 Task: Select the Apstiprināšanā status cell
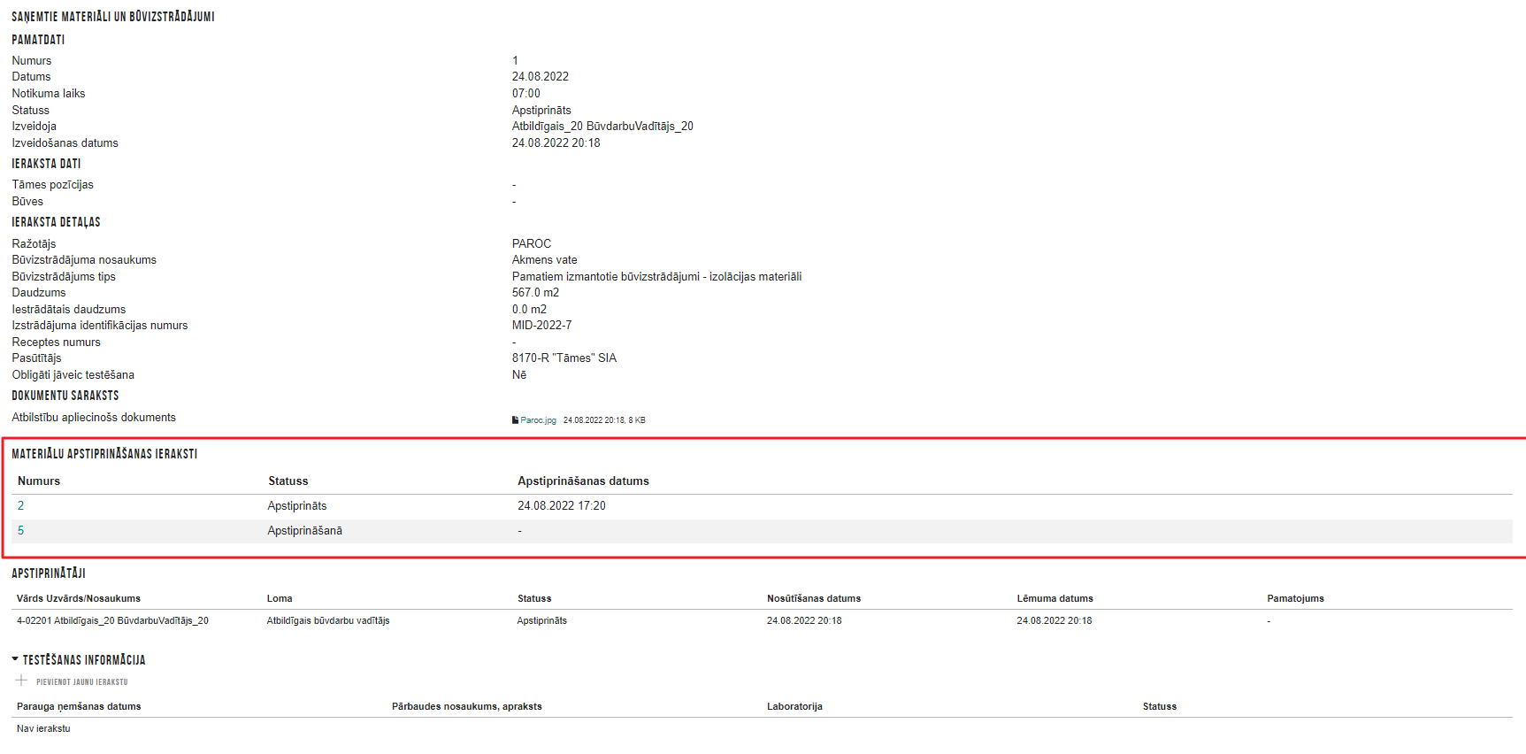coord(304,531)
